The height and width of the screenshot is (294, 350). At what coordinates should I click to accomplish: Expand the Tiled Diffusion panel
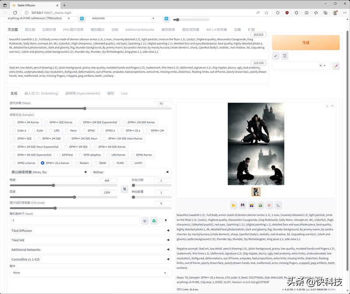(91, 231)
